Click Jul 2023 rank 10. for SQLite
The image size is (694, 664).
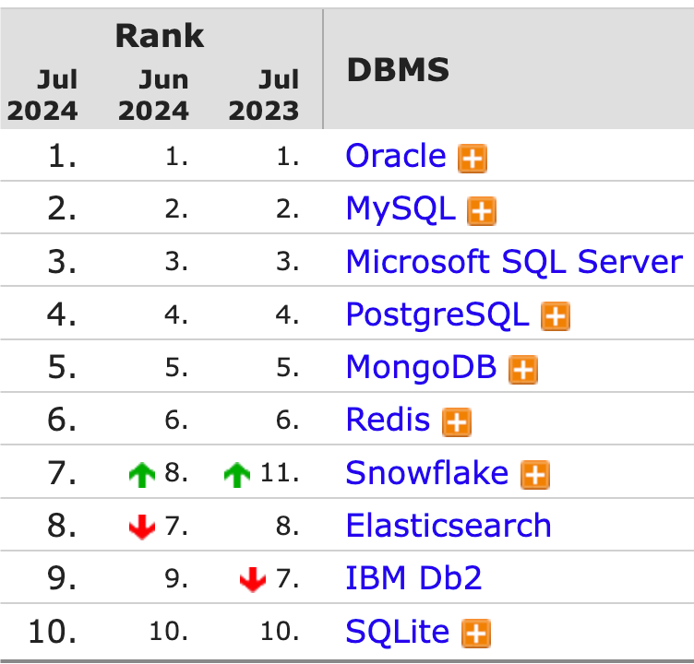point(280,632)
